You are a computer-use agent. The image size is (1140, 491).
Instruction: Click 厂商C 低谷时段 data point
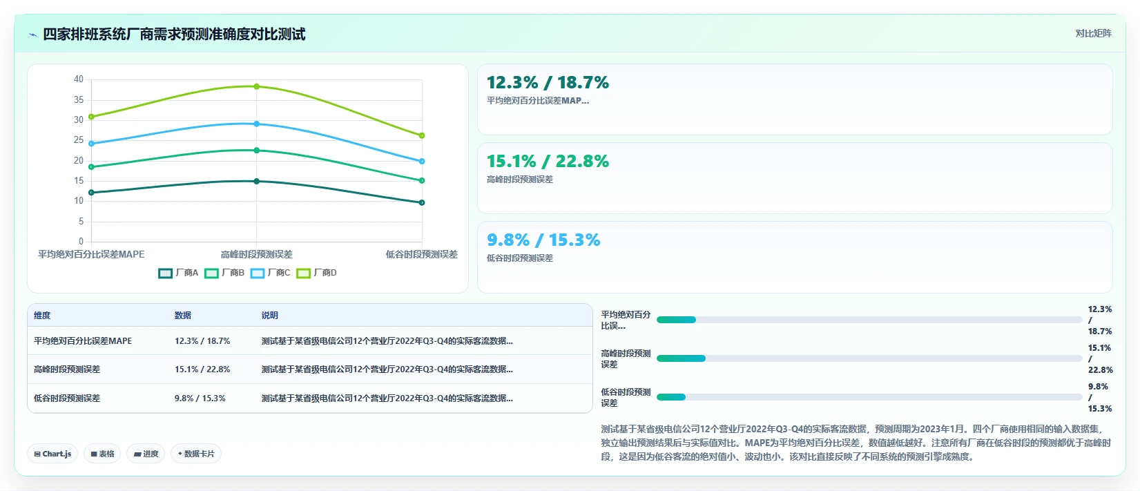[x=422, y=161]
